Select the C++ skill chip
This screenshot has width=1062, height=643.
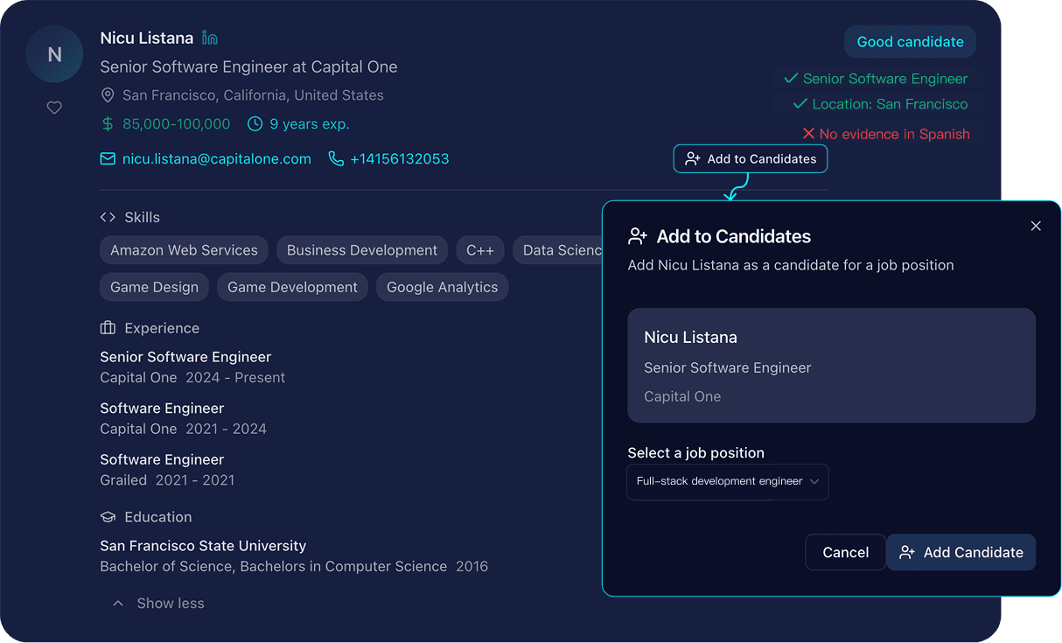click(479, 250)
